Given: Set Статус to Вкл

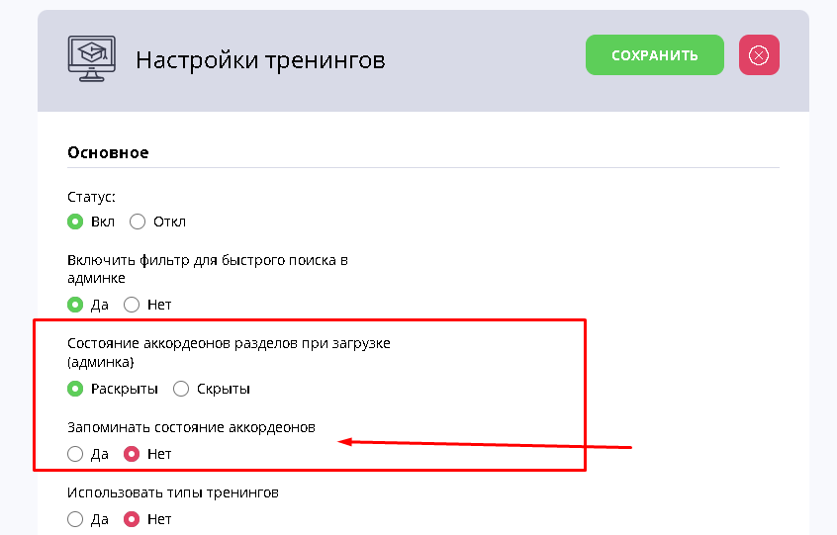Looking at the screenshot, I should coord(75,222).
